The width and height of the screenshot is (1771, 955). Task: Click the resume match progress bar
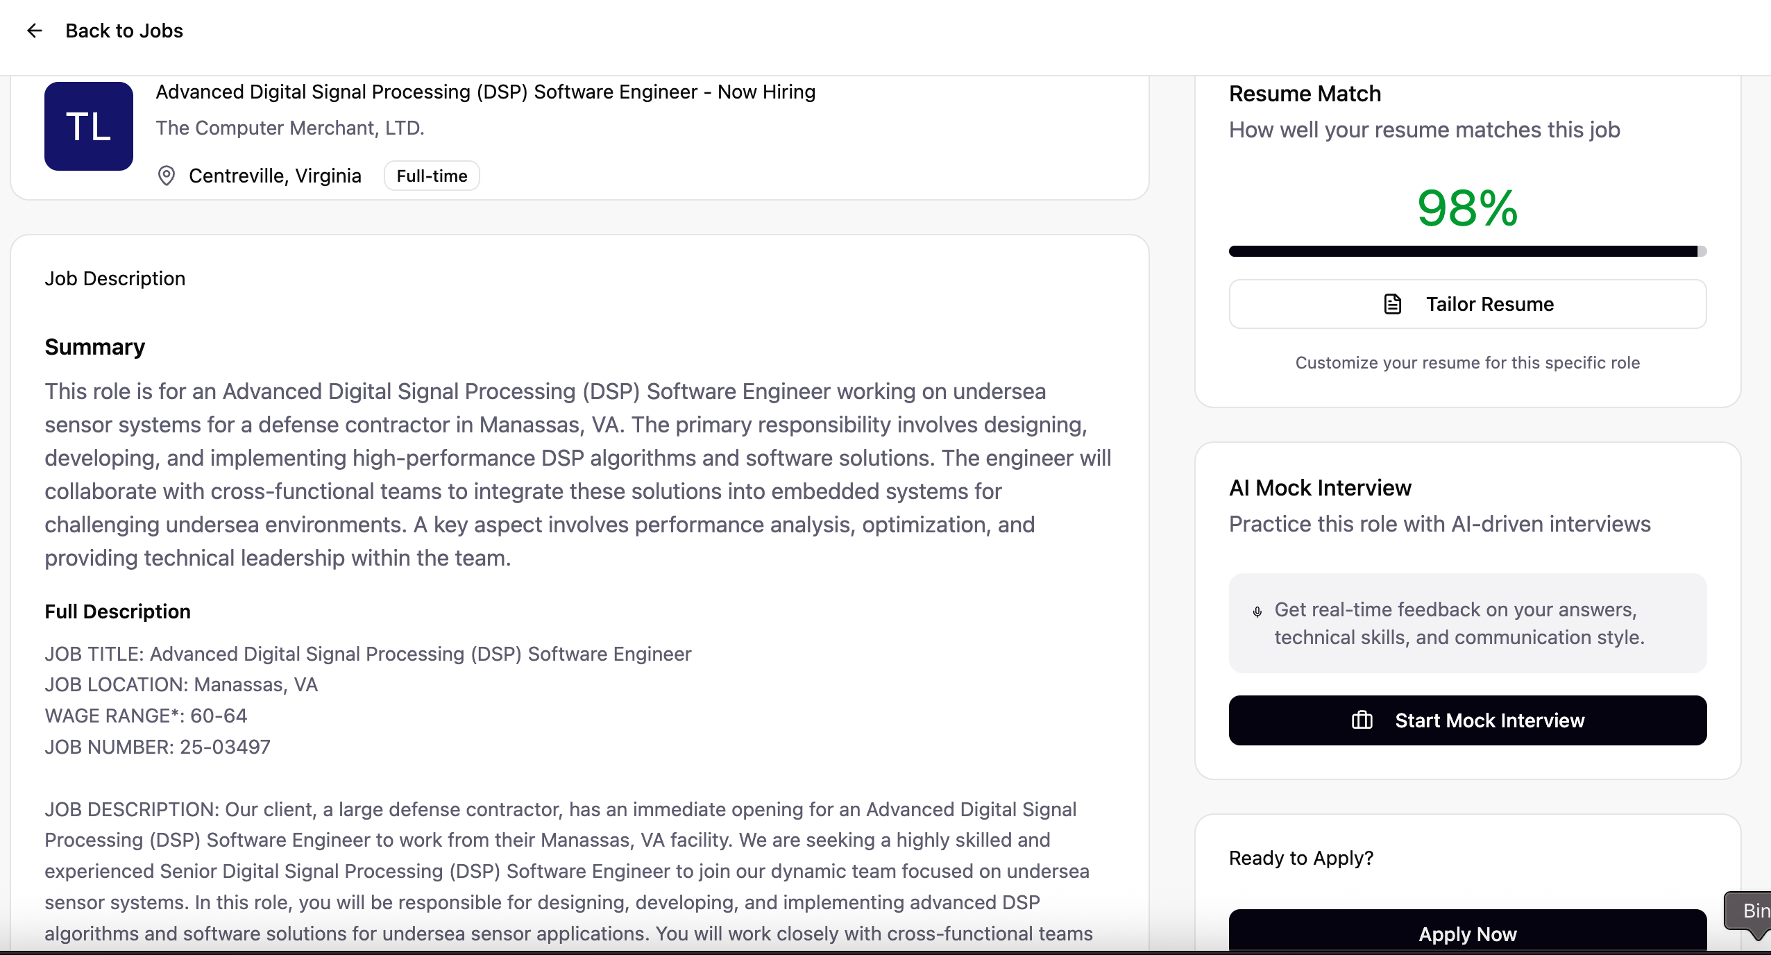1467,251
